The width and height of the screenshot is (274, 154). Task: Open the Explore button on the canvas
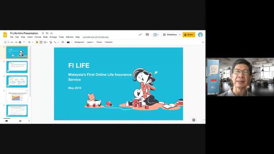click(x=194, y=120)
